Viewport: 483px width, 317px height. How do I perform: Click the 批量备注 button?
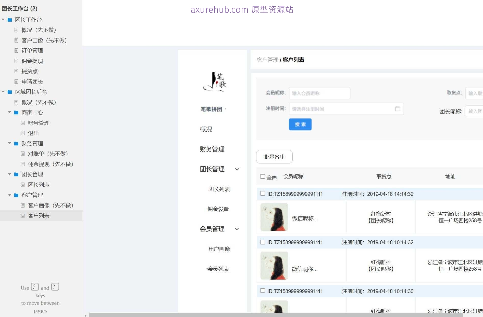point(274,157)
